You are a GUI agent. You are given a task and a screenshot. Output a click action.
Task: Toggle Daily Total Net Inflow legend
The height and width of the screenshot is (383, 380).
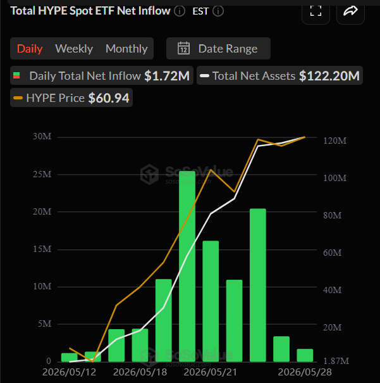coord(102,75)
